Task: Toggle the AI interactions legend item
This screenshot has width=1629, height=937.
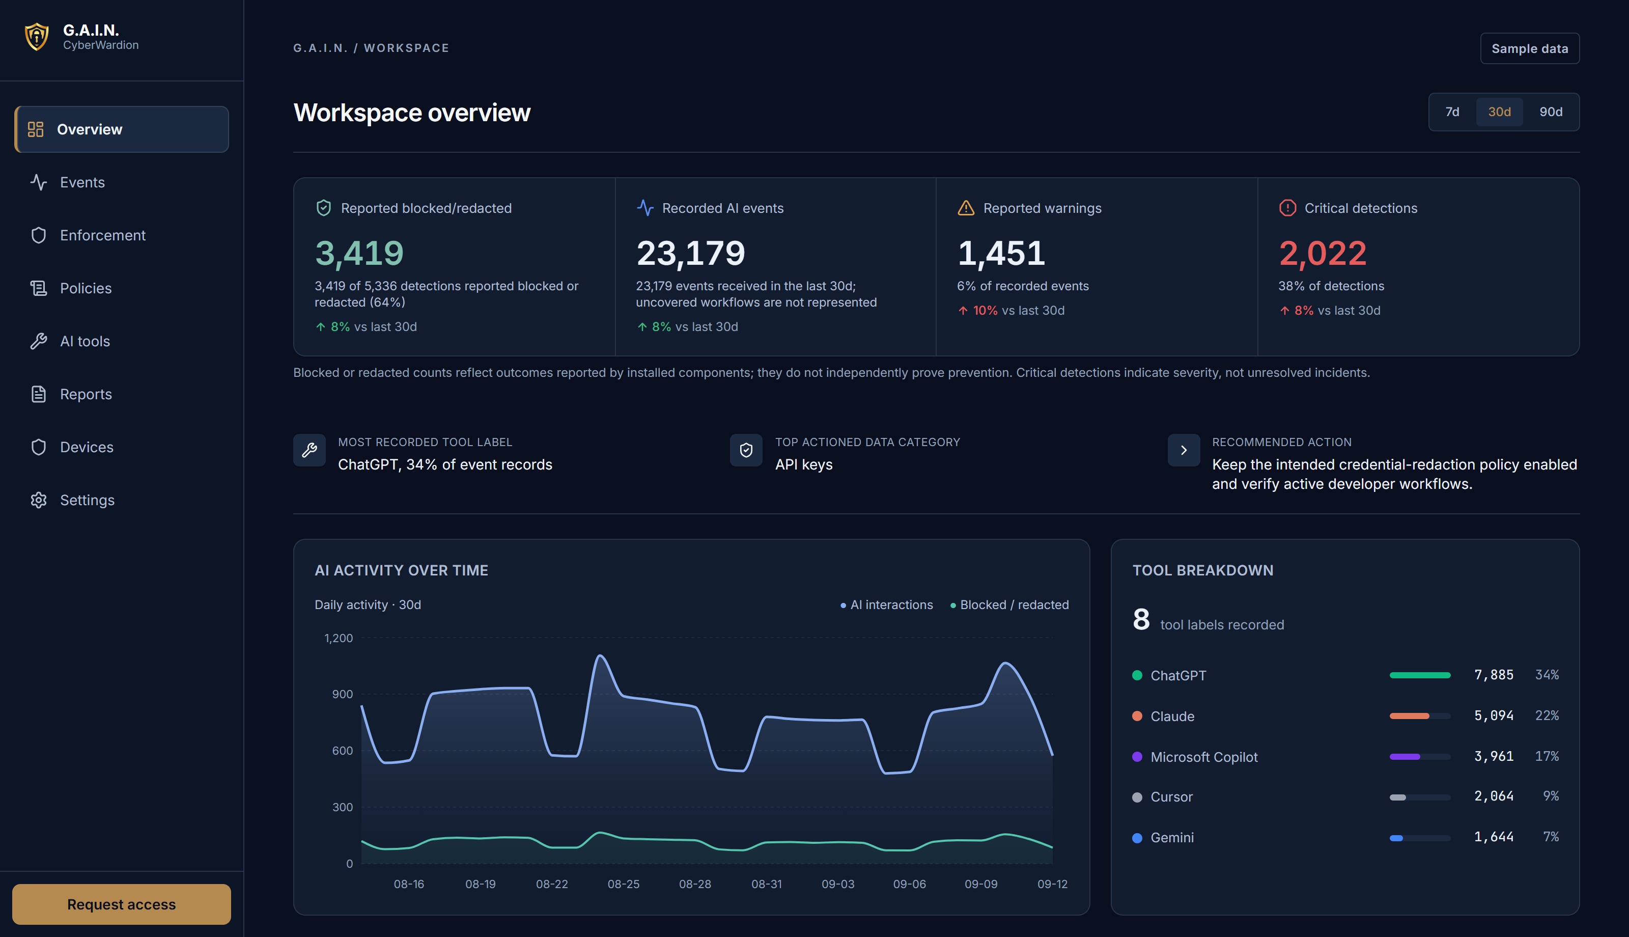Action: [886, 605]
